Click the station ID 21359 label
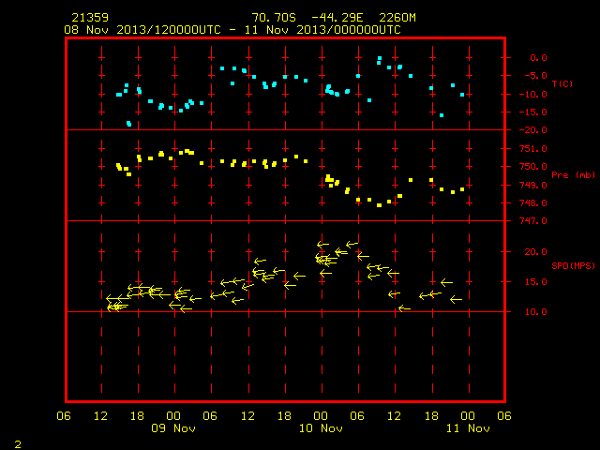This screenshot has width=600, height=450. [x=90, y=18]
